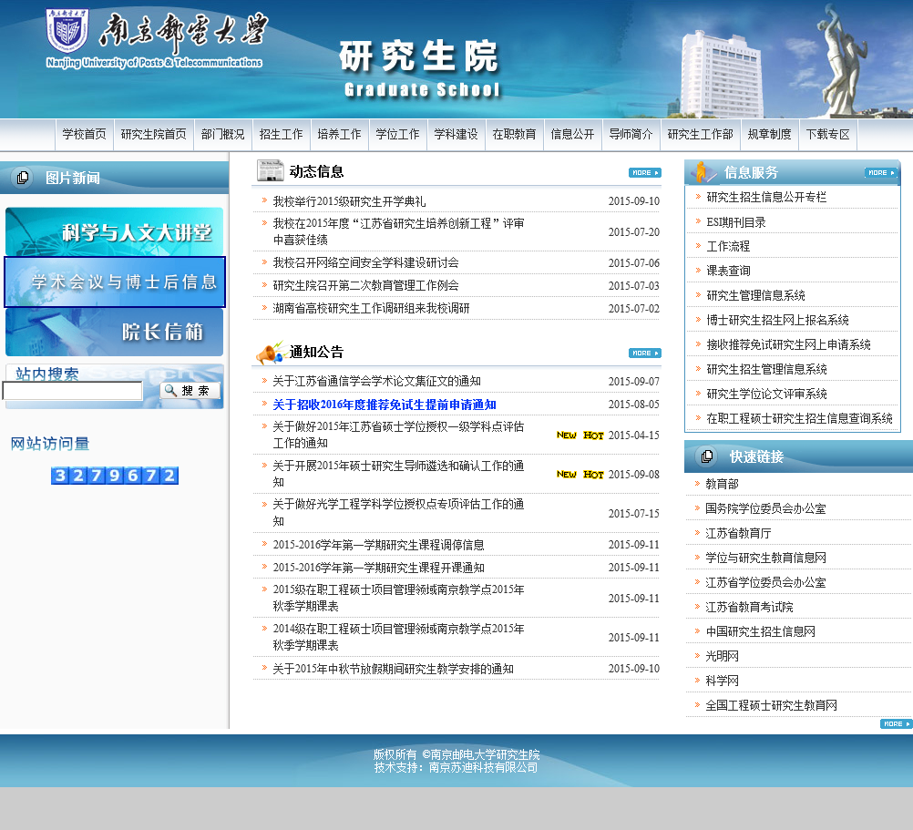913x830 pixels.
Task: Click the MORE icon in 信息服务 header
Action: point(880,172)
